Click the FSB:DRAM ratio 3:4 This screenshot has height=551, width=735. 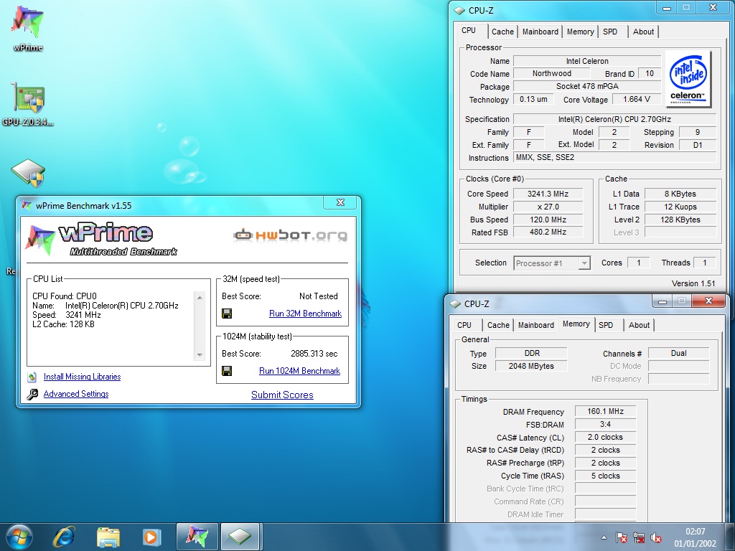pyautogui.click(x=605, y=425)
